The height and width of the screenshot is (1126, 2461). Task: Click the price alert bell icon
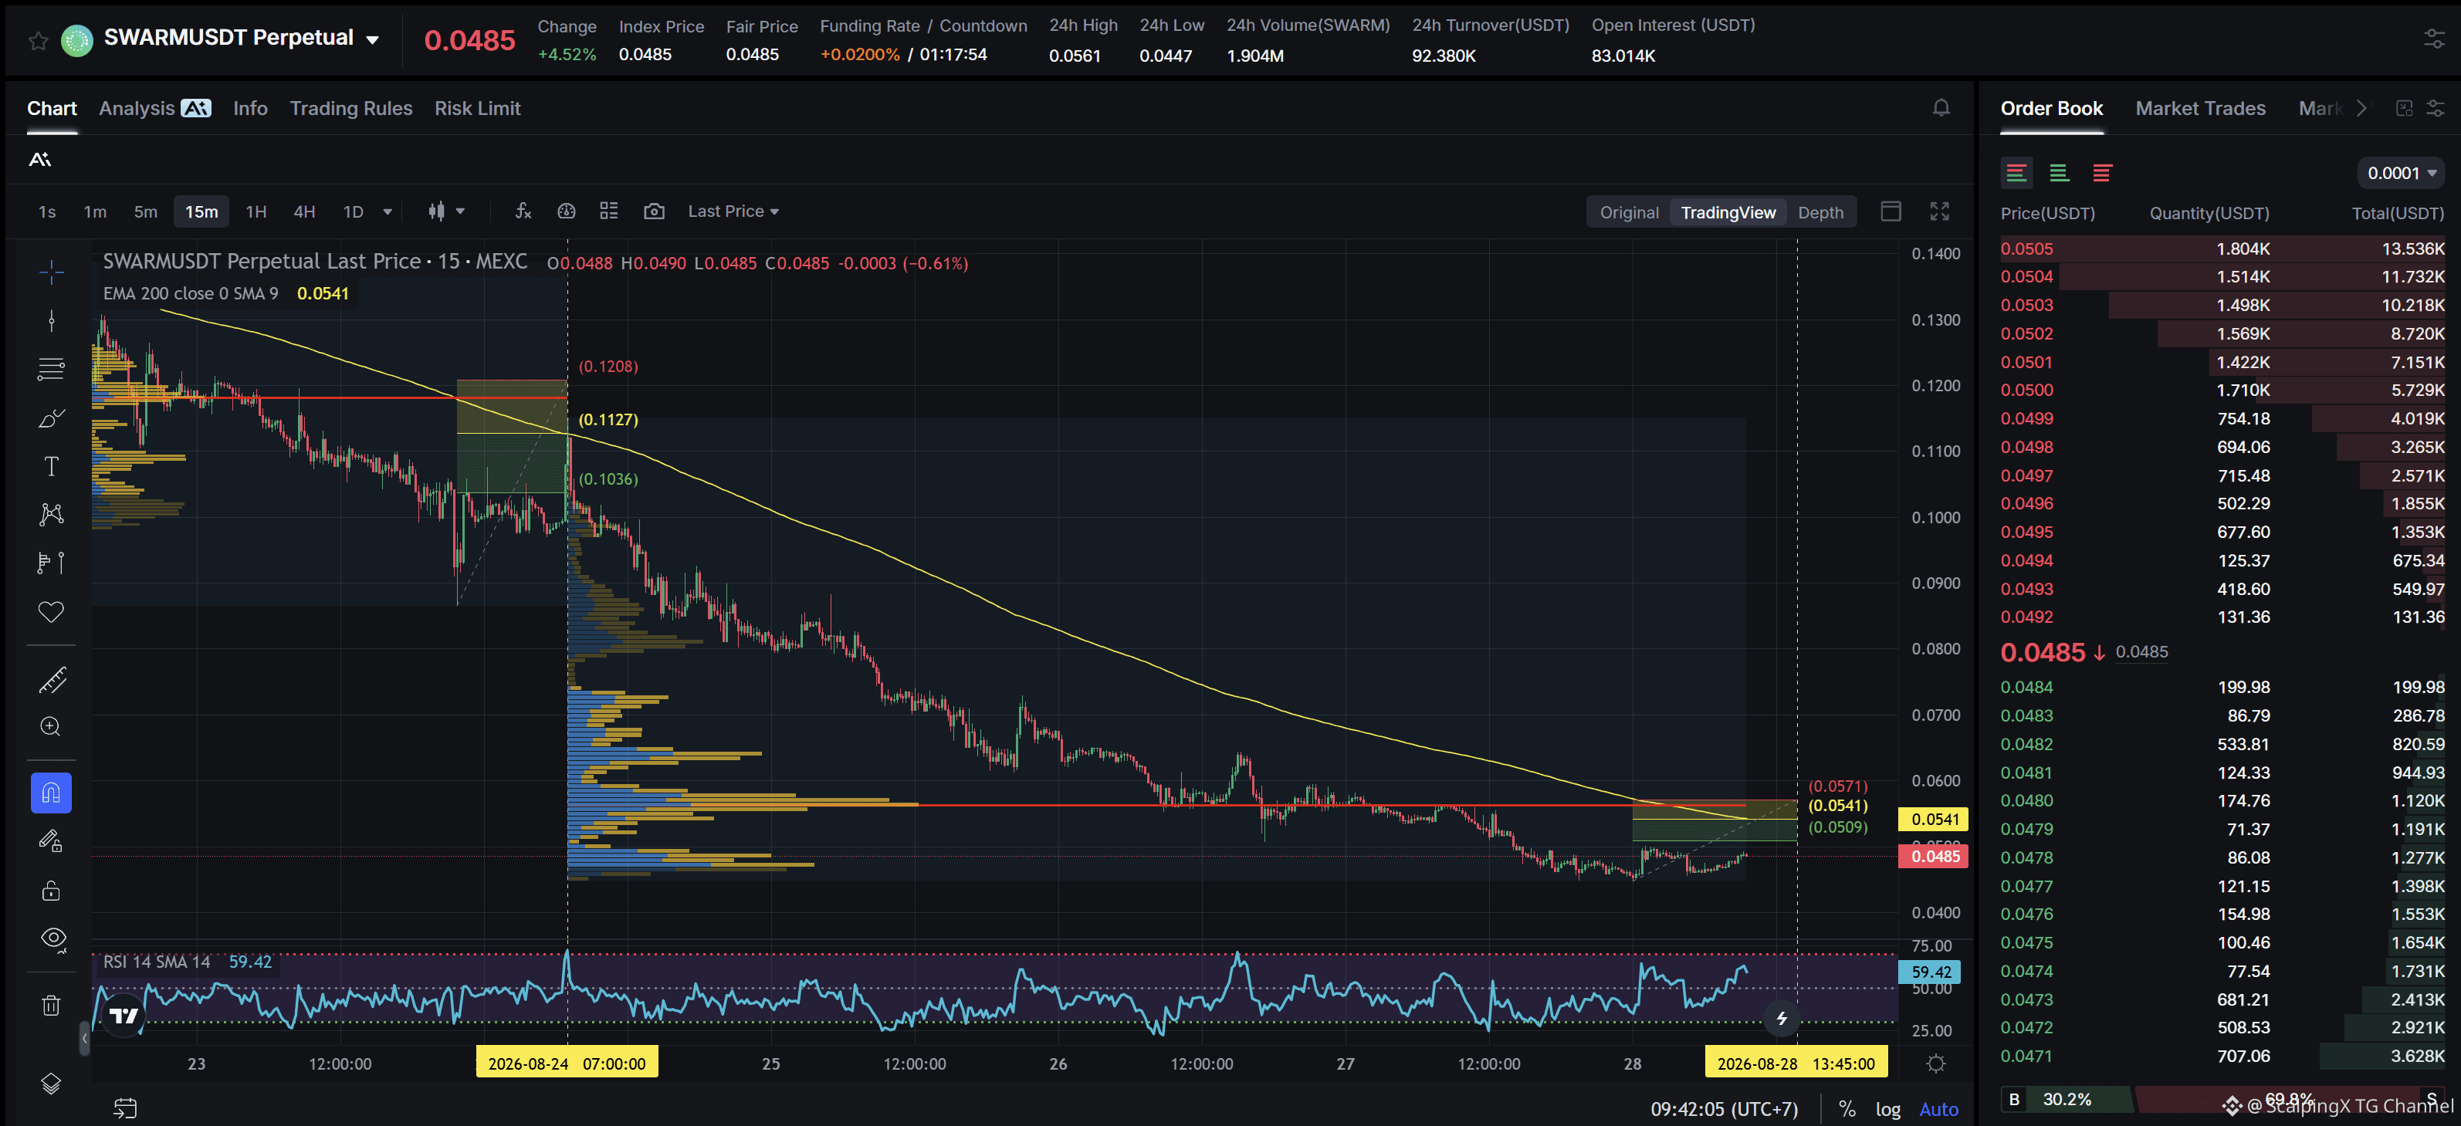(1941, 108)
